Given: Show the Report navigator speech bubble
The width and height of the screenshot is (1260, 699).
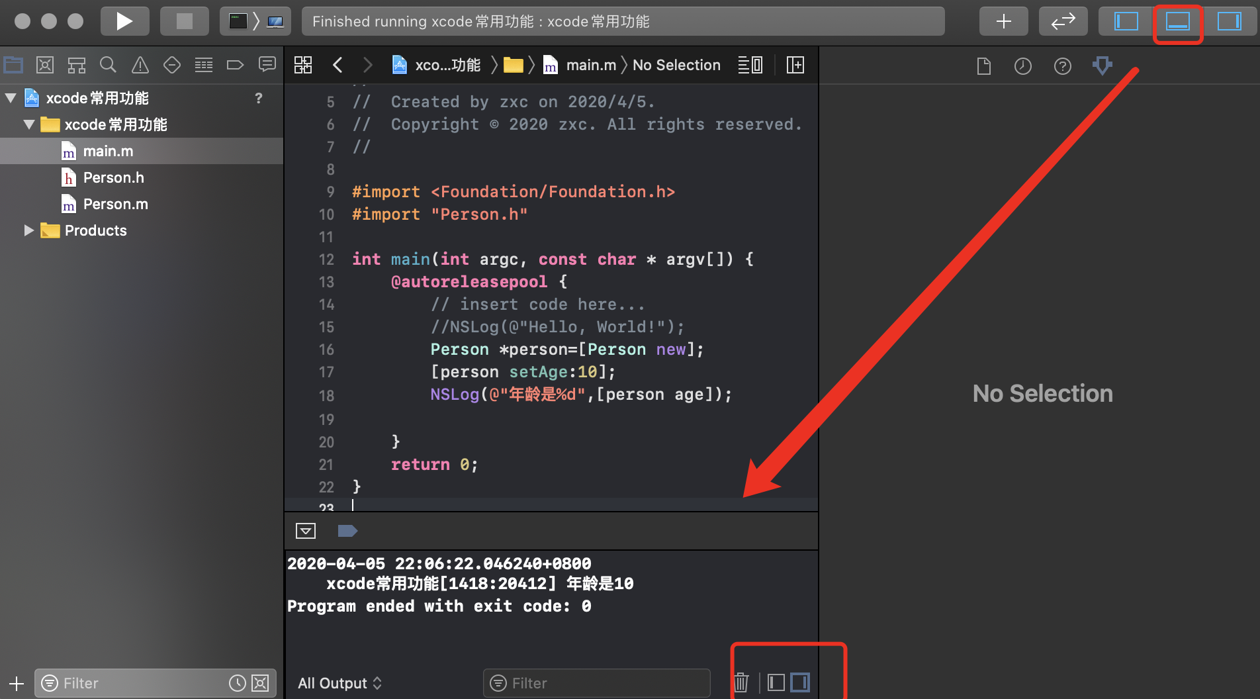Looking at the screenshot, I should (267, 65).
